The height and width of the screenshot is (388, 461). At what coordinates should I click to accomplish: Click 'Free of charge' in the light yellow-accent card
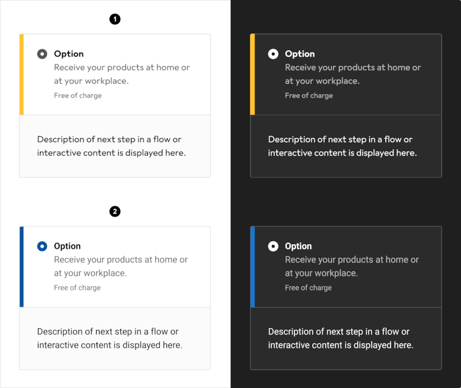pyautogui.click(x=78, y=96)
